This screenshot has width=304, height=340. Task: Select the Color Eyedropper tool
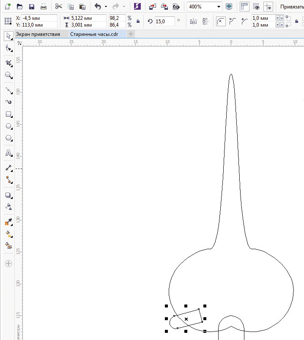9,222
